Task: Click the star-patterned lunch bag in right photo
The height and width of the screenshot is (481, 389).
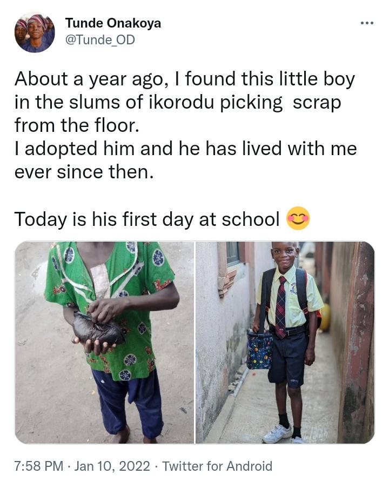Action: tap(261, 350)
